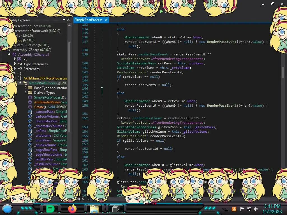Close the SimplePostProcess tab
The image size is (287, 215).
tap(106, 20)
